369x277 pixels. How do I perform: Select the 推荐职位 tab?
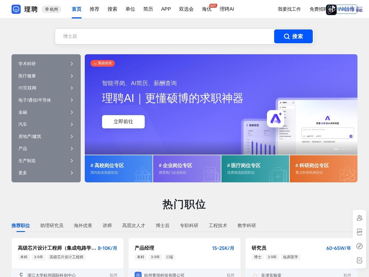21,226
